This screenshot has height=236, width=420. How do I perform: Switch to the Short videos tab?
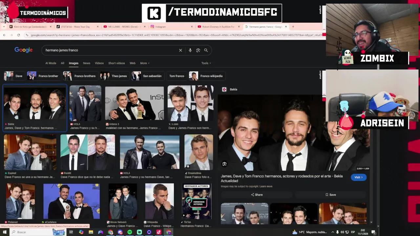tap(116, 63)
